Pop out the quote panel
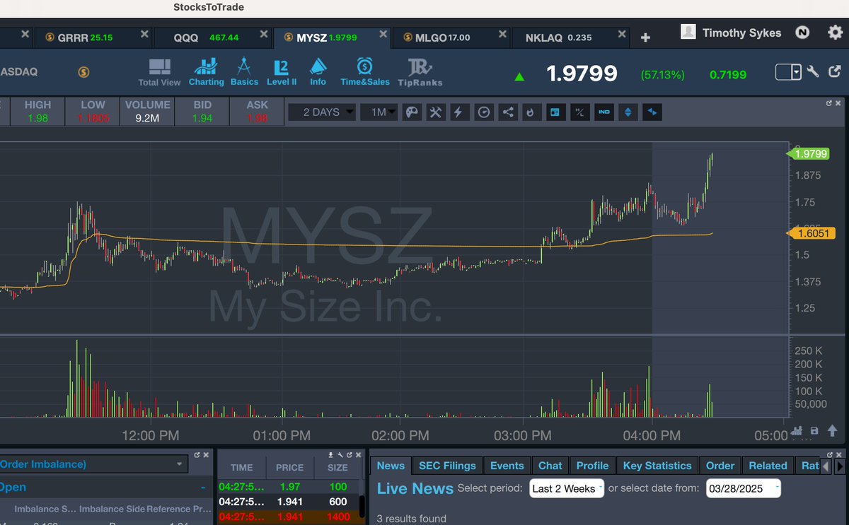This screenshot has height=525, width=849. click(x=835, y=71)
